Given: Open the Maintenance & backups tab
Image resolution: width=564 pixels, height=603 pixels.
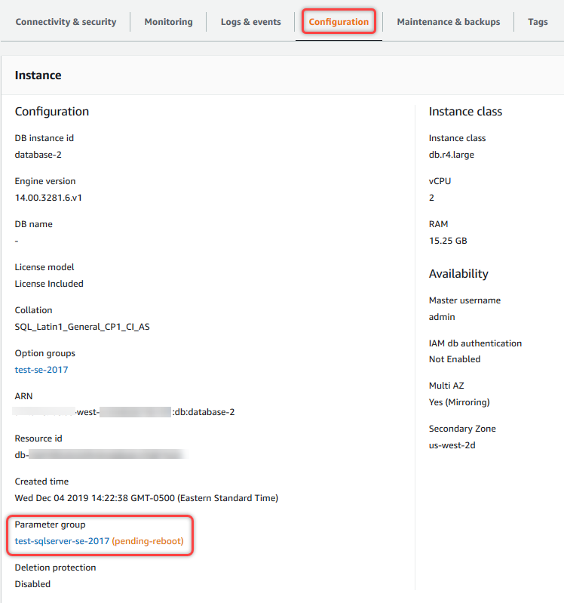Looking at the screenshot, I should click(x=448, y=22).
